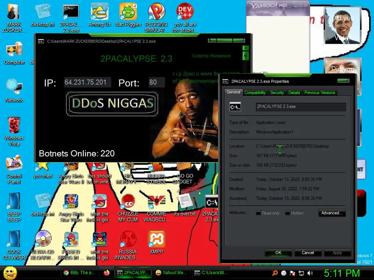Open the Help menu in Yahoo Messenger
Image resolution: width=374 pixels, height=280 pixels.
coord(278,12)
